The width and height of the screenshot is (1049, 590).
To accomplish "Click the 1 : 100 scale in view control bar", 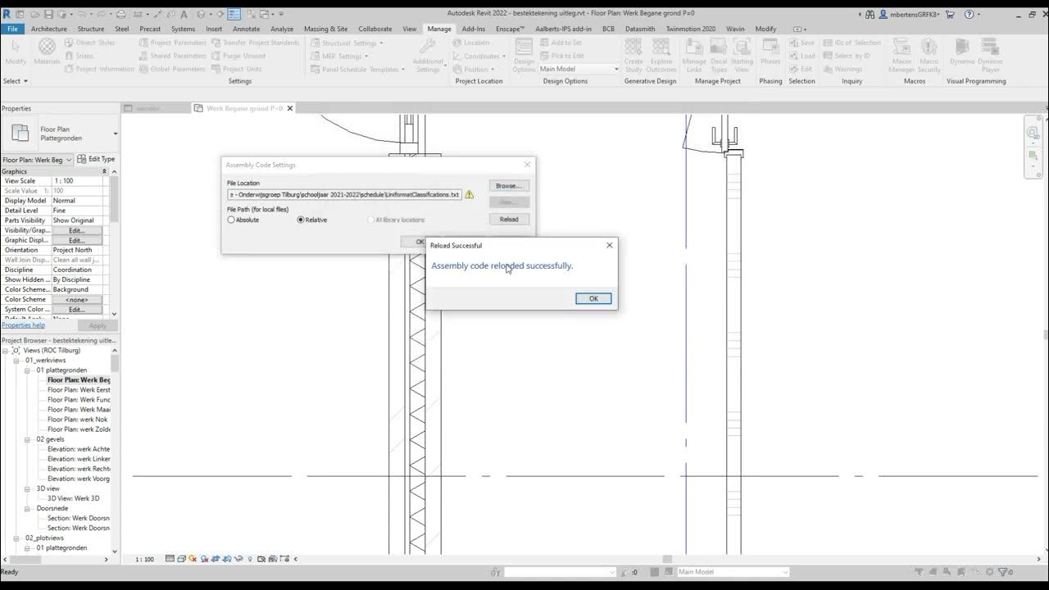I will coord(144,559).
